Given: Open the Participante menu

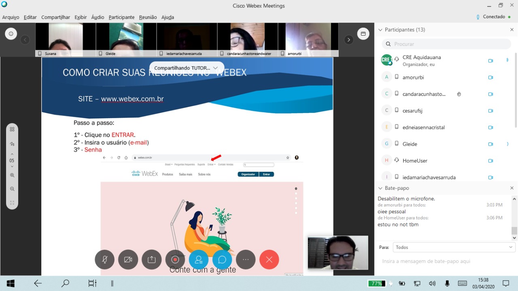Looking at the screenshot, I should [121, 17].
